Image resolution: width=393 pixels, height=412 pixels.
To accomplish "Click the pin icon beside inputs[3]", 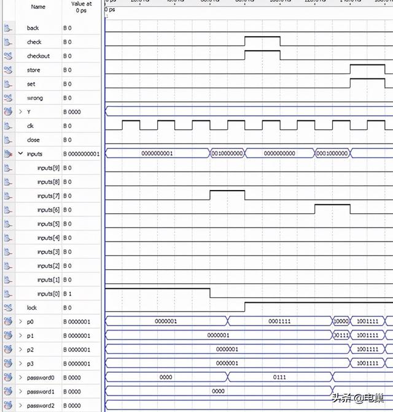I will pyautogui.click(x=8, y=252).
